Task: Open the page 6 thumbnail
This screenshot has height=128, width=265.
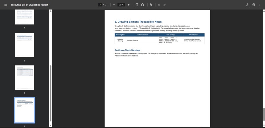Action: (25, 78)
